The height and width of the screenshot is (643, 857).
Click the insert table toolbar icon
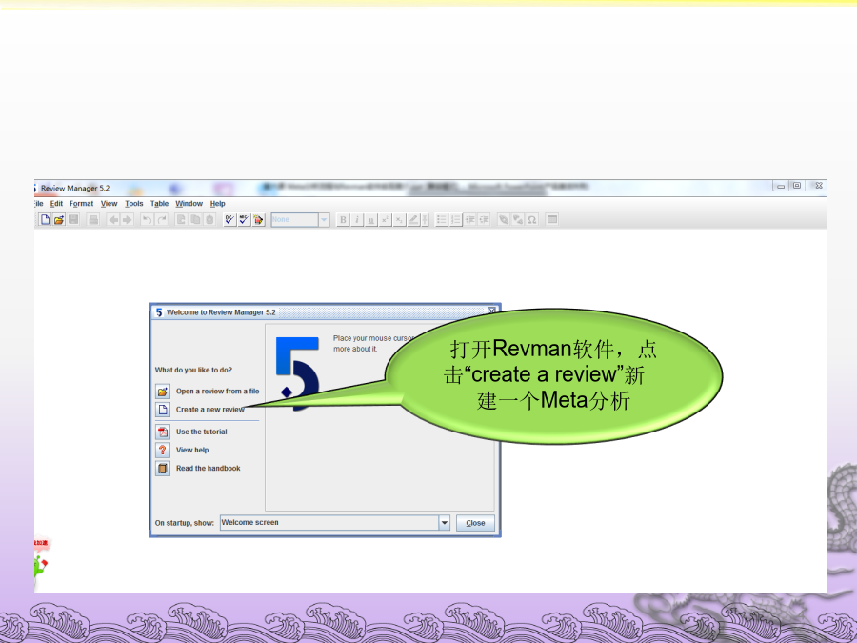click(552, 220)
